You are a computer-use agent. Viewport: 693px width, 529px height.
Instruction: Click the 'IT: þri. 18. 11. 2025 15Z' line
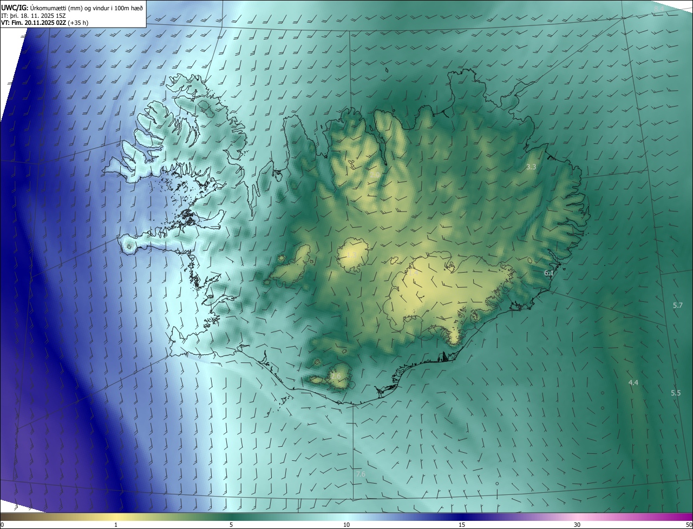(33, 15)
